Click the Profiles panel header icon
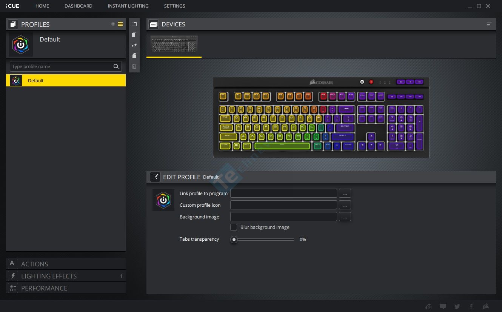Viewport: 502px width, 312px height. tap(13, 25)
